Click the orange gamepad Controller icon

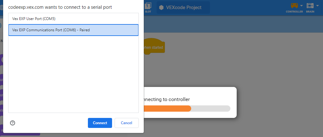coord(294,6)
